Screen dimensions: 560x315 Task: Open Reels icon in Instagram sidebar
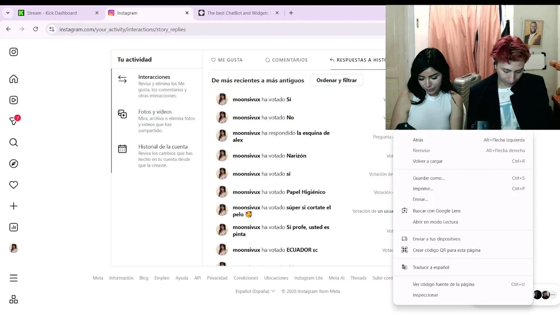[x=14, y=100]
